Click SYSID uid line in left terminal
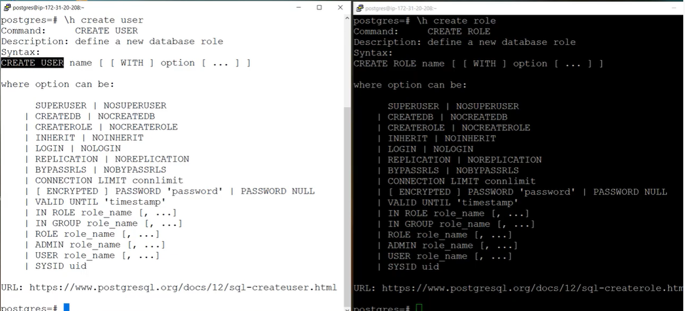Image resolution: width=685 pixels, height=311 pixels. coord(61,265)
